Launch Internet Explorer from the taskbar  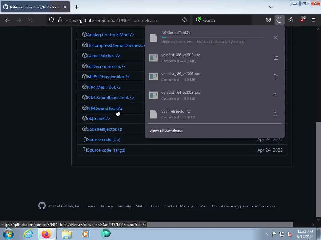pos(28,234)
